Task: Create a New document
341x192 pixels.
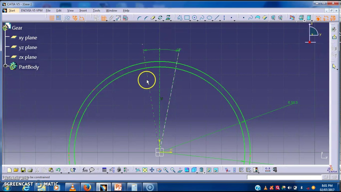Action: [9, 170]
